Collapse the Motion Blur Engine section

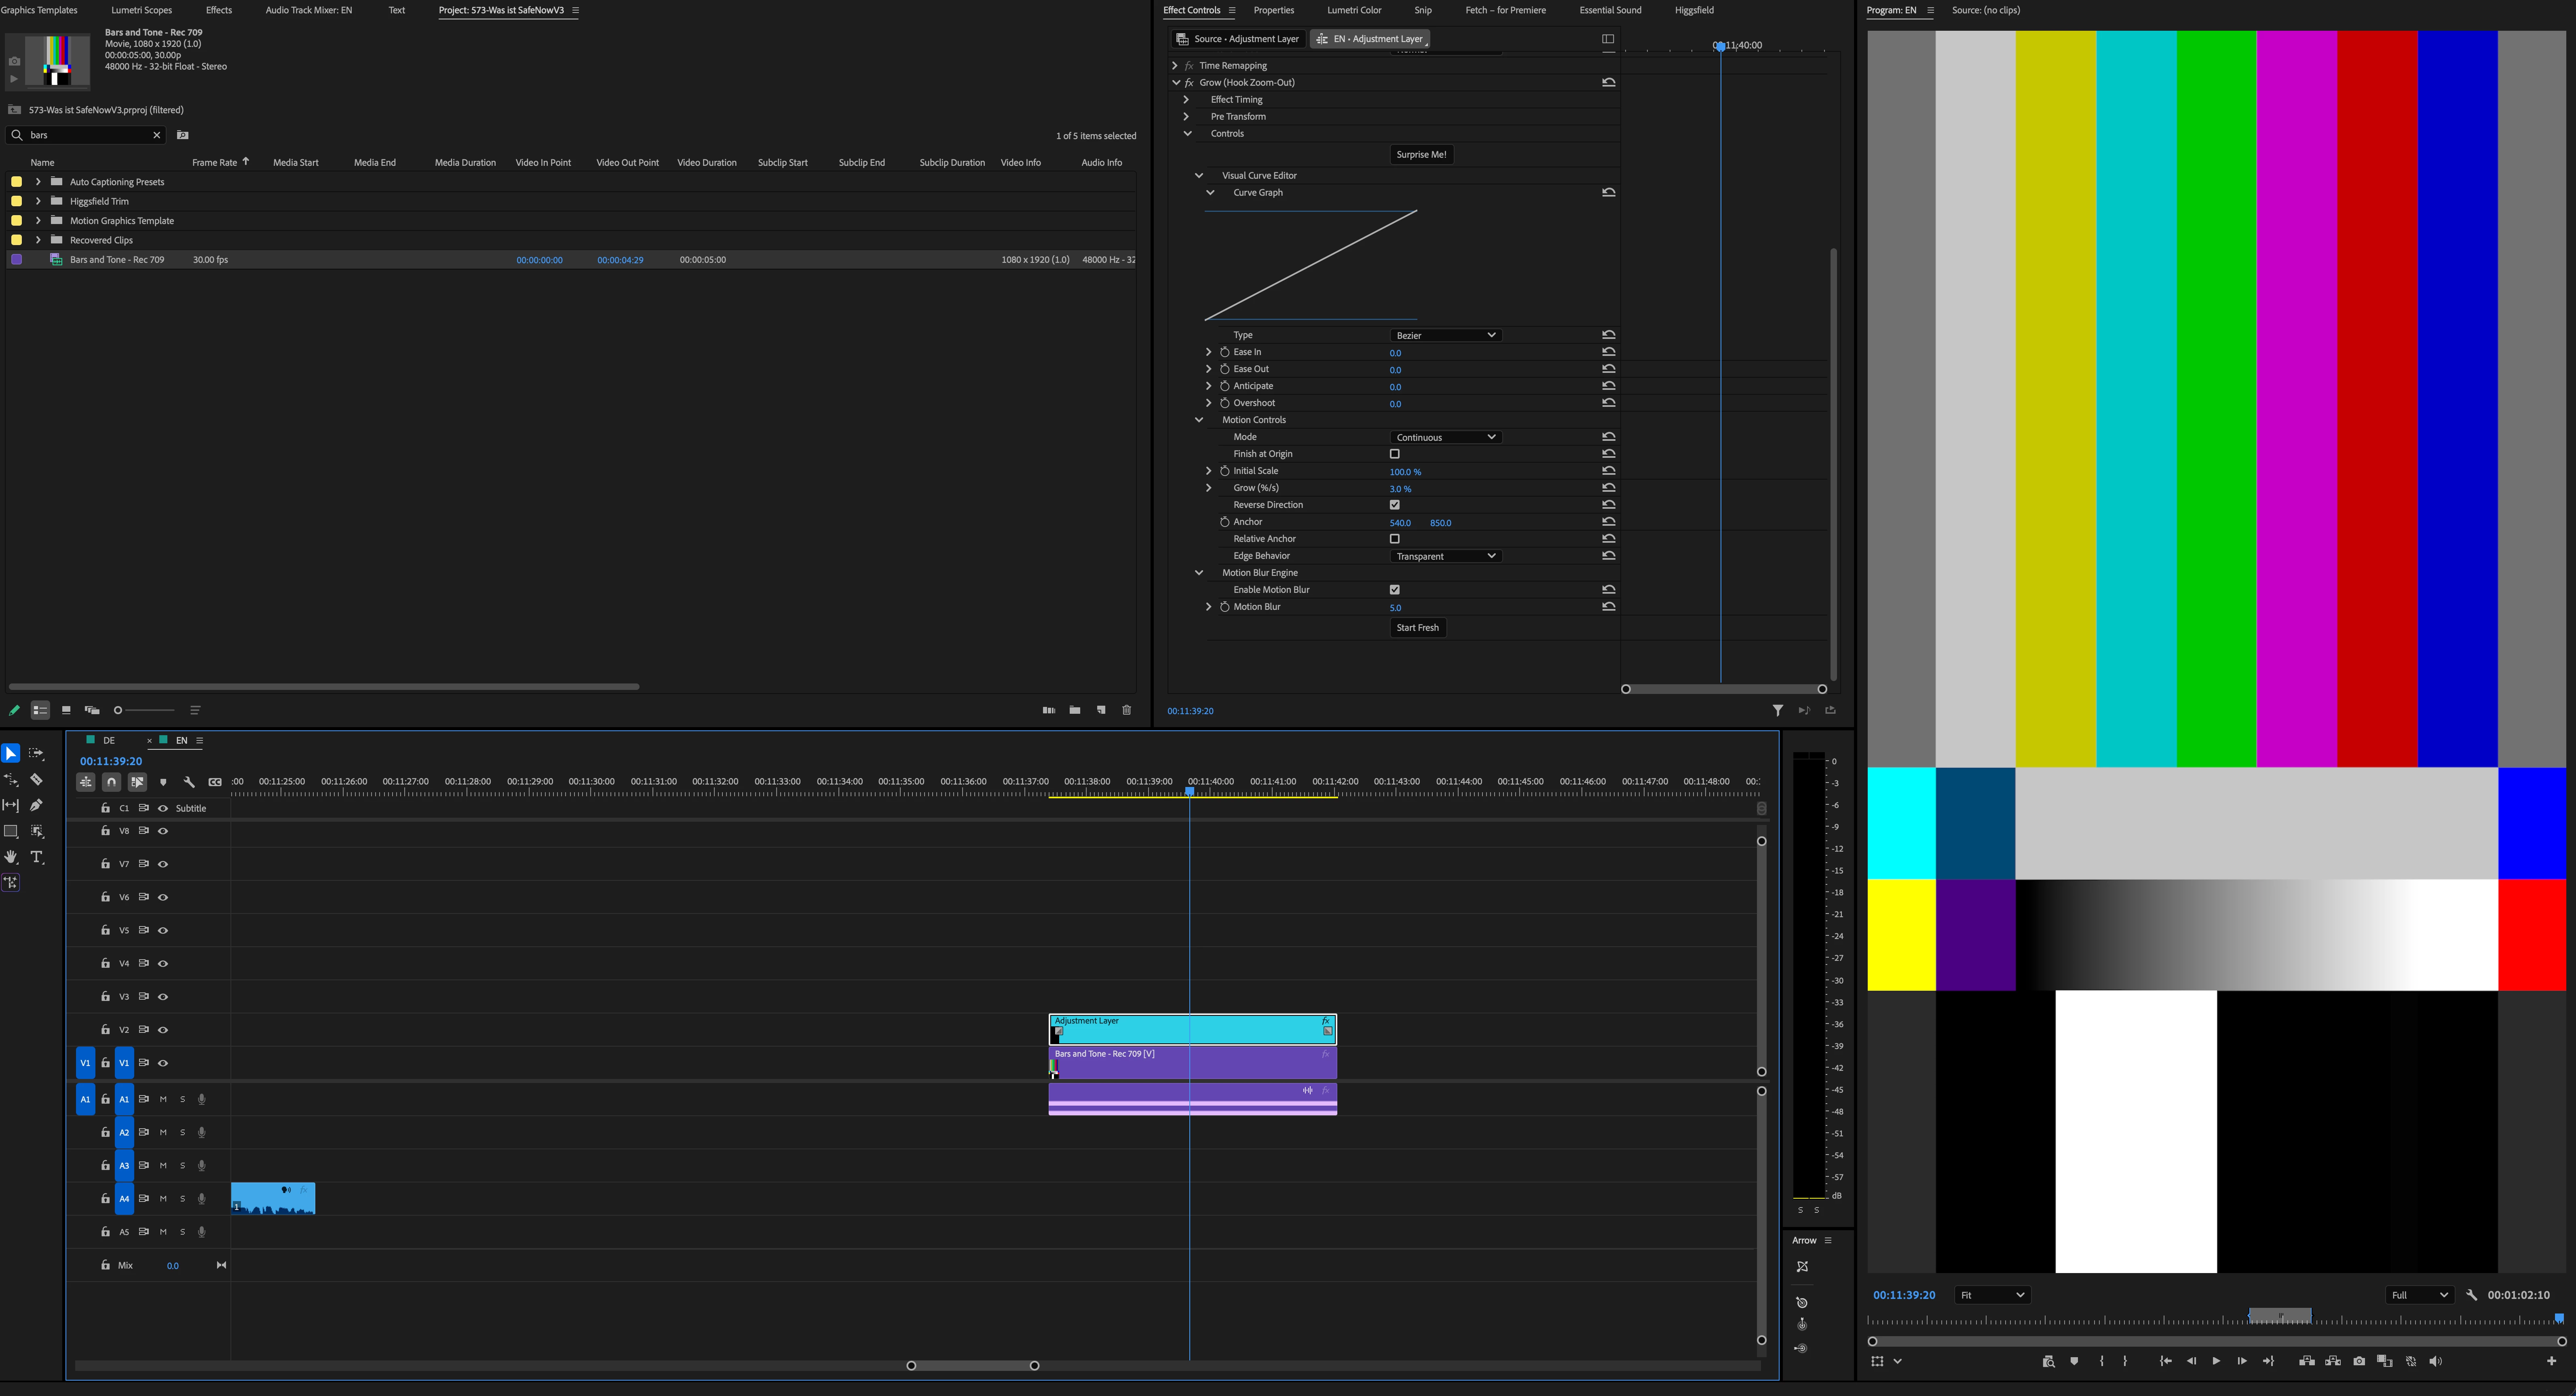pos(1199,573)
